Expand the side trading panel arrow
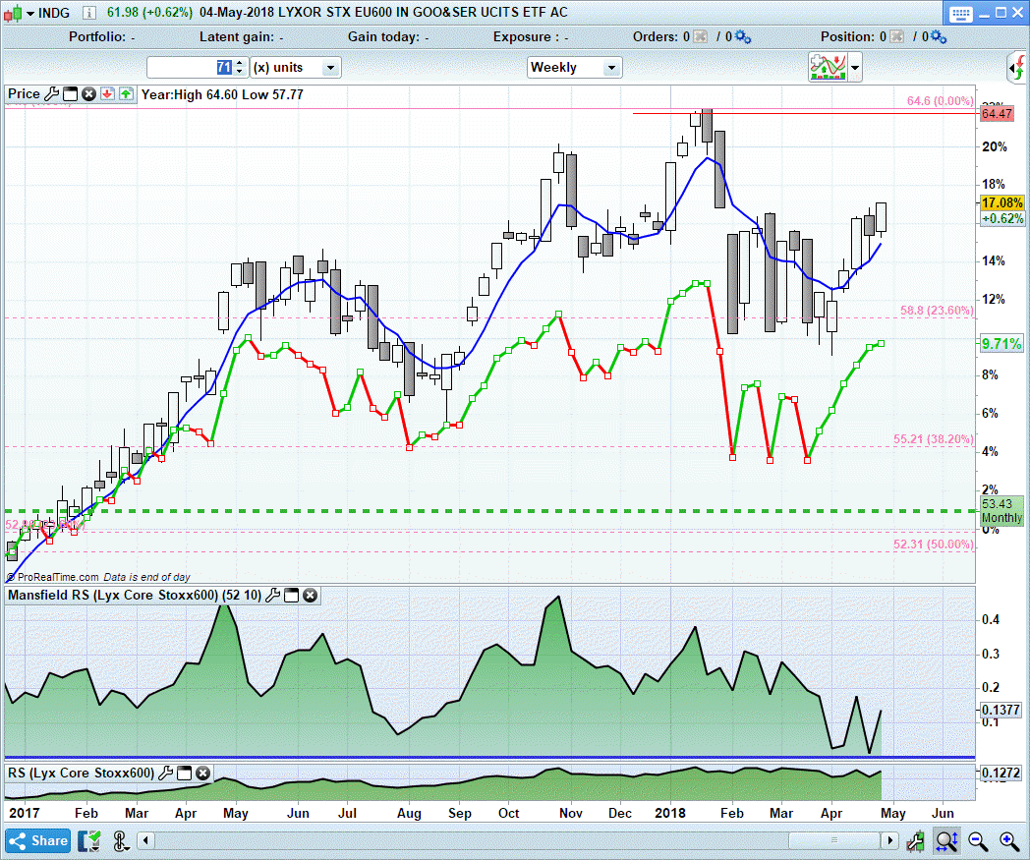Screen dimensions: 1030x860 (x=1017, y=67)
